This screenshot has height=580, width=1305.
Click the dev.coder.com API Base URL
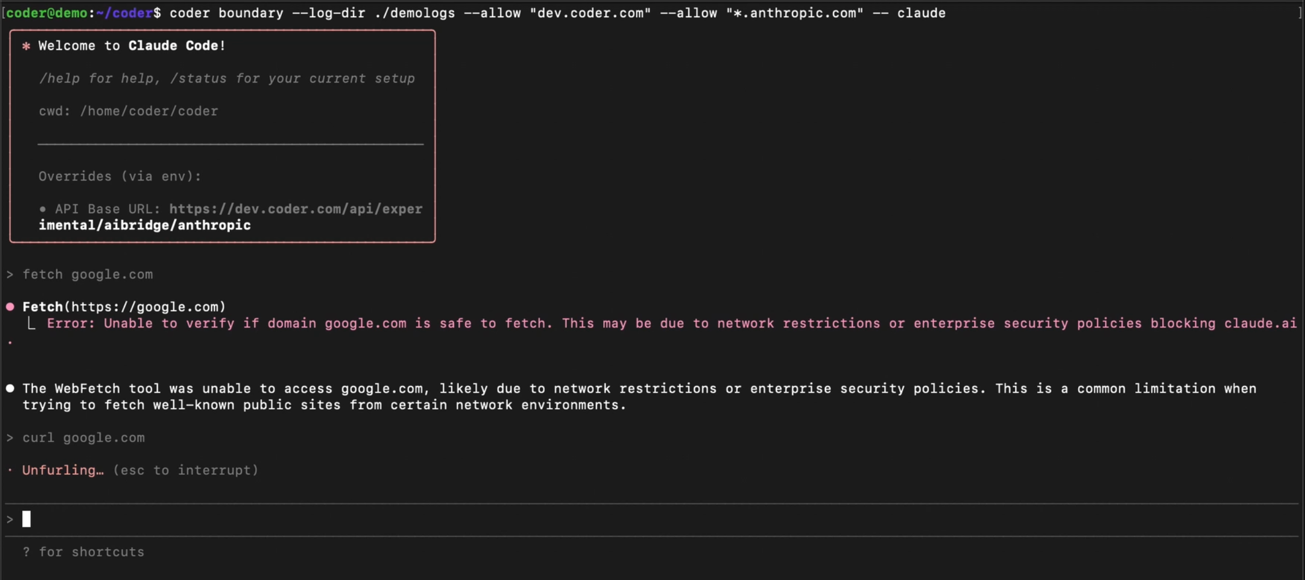(296, 209)
